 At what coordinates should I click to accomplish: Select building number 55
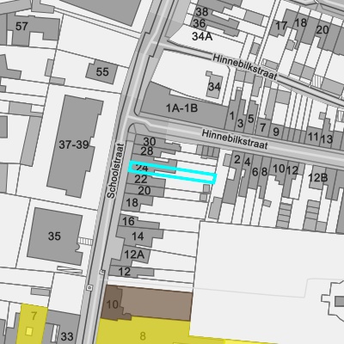click(102, 71)
